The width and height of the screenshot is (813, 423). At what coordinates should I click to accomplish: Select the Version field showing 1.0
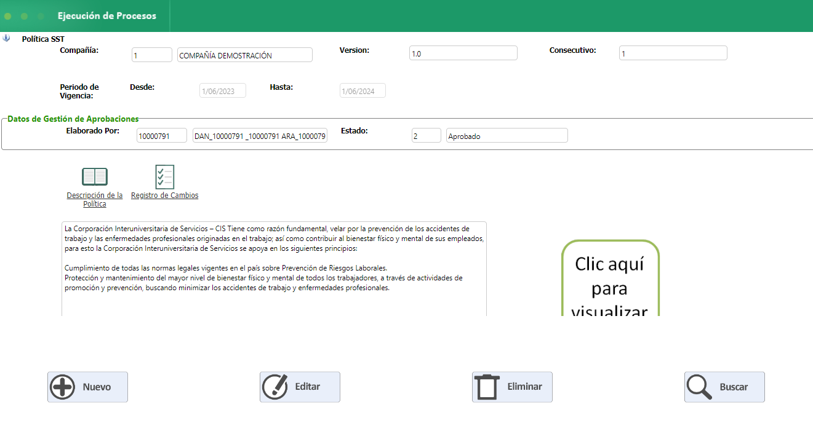pos(463,52)
